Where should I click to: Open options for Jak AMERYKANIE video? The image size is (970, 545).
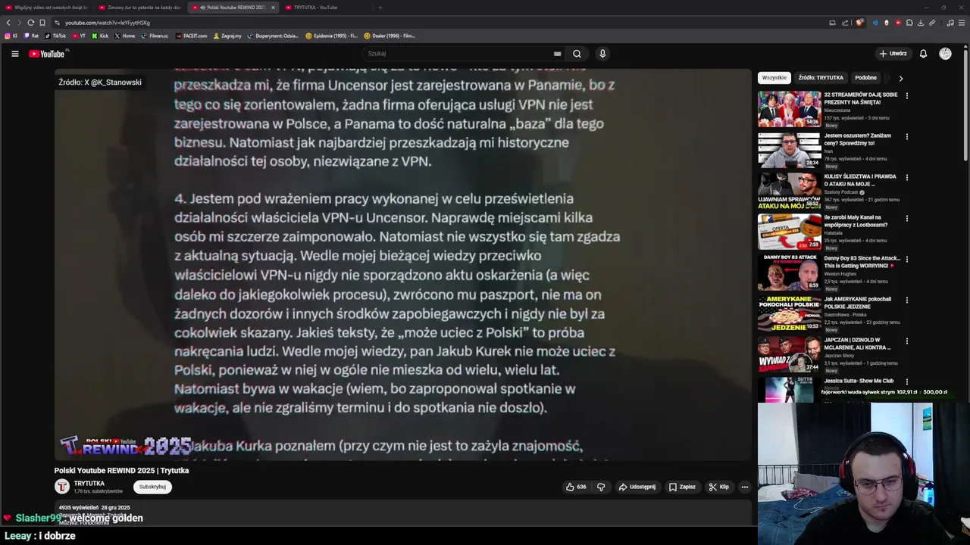click(906, 301)
